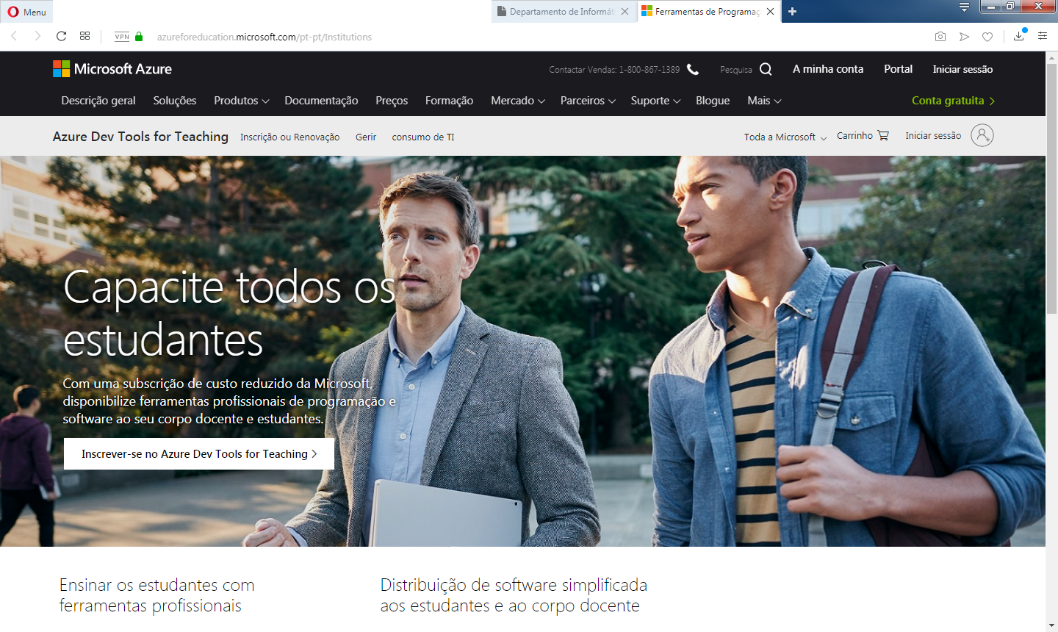Click the user avatar account icon
1058x632 pixels.
(982, 135)
